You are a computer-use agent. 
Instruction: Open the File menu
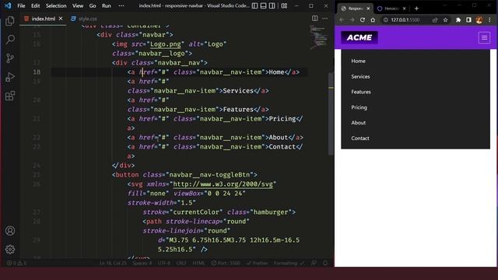pos(21,5)
